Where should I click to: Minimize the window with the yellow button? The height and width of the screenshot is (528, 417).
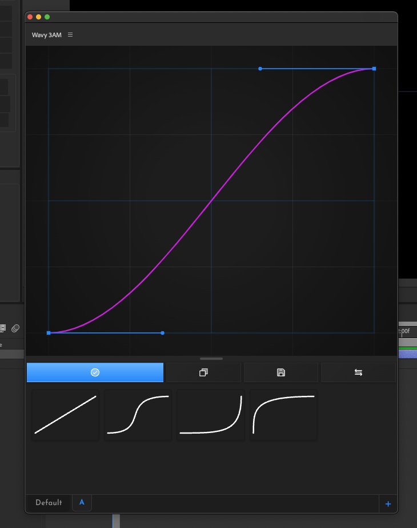tap(38, 17)
